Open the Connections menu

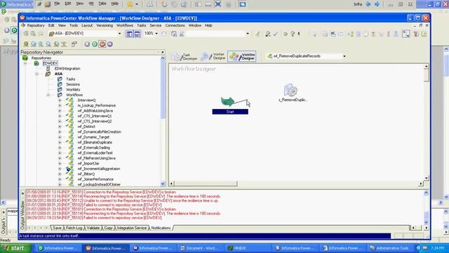[175, 25]
